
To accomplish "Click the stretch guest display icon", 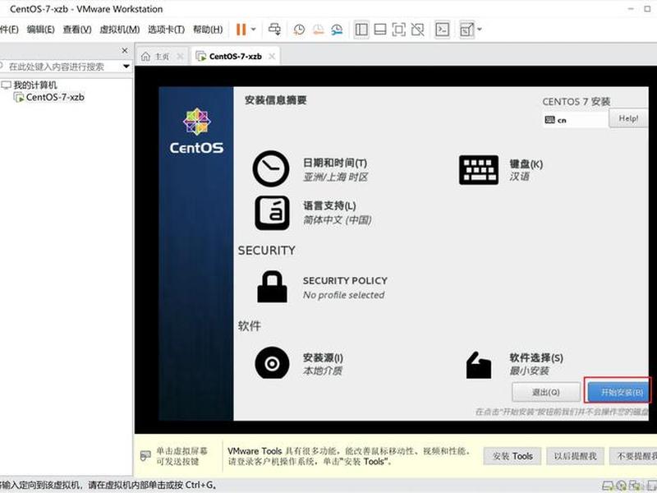I will pos(466,30).
